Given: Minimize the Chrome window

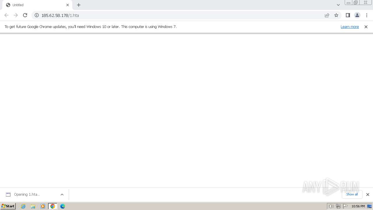Looking at the screenshot, I should [x=349, y=3].
